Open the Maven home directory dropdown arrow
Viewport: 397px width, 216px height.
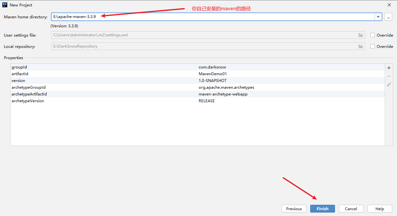click(378, 17)
